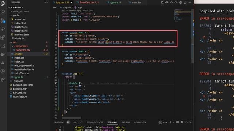The width and height of the screenshot is (234, 131).
Task: Open the Live Share view in the activity bar
Action: (x=3, y=80)
